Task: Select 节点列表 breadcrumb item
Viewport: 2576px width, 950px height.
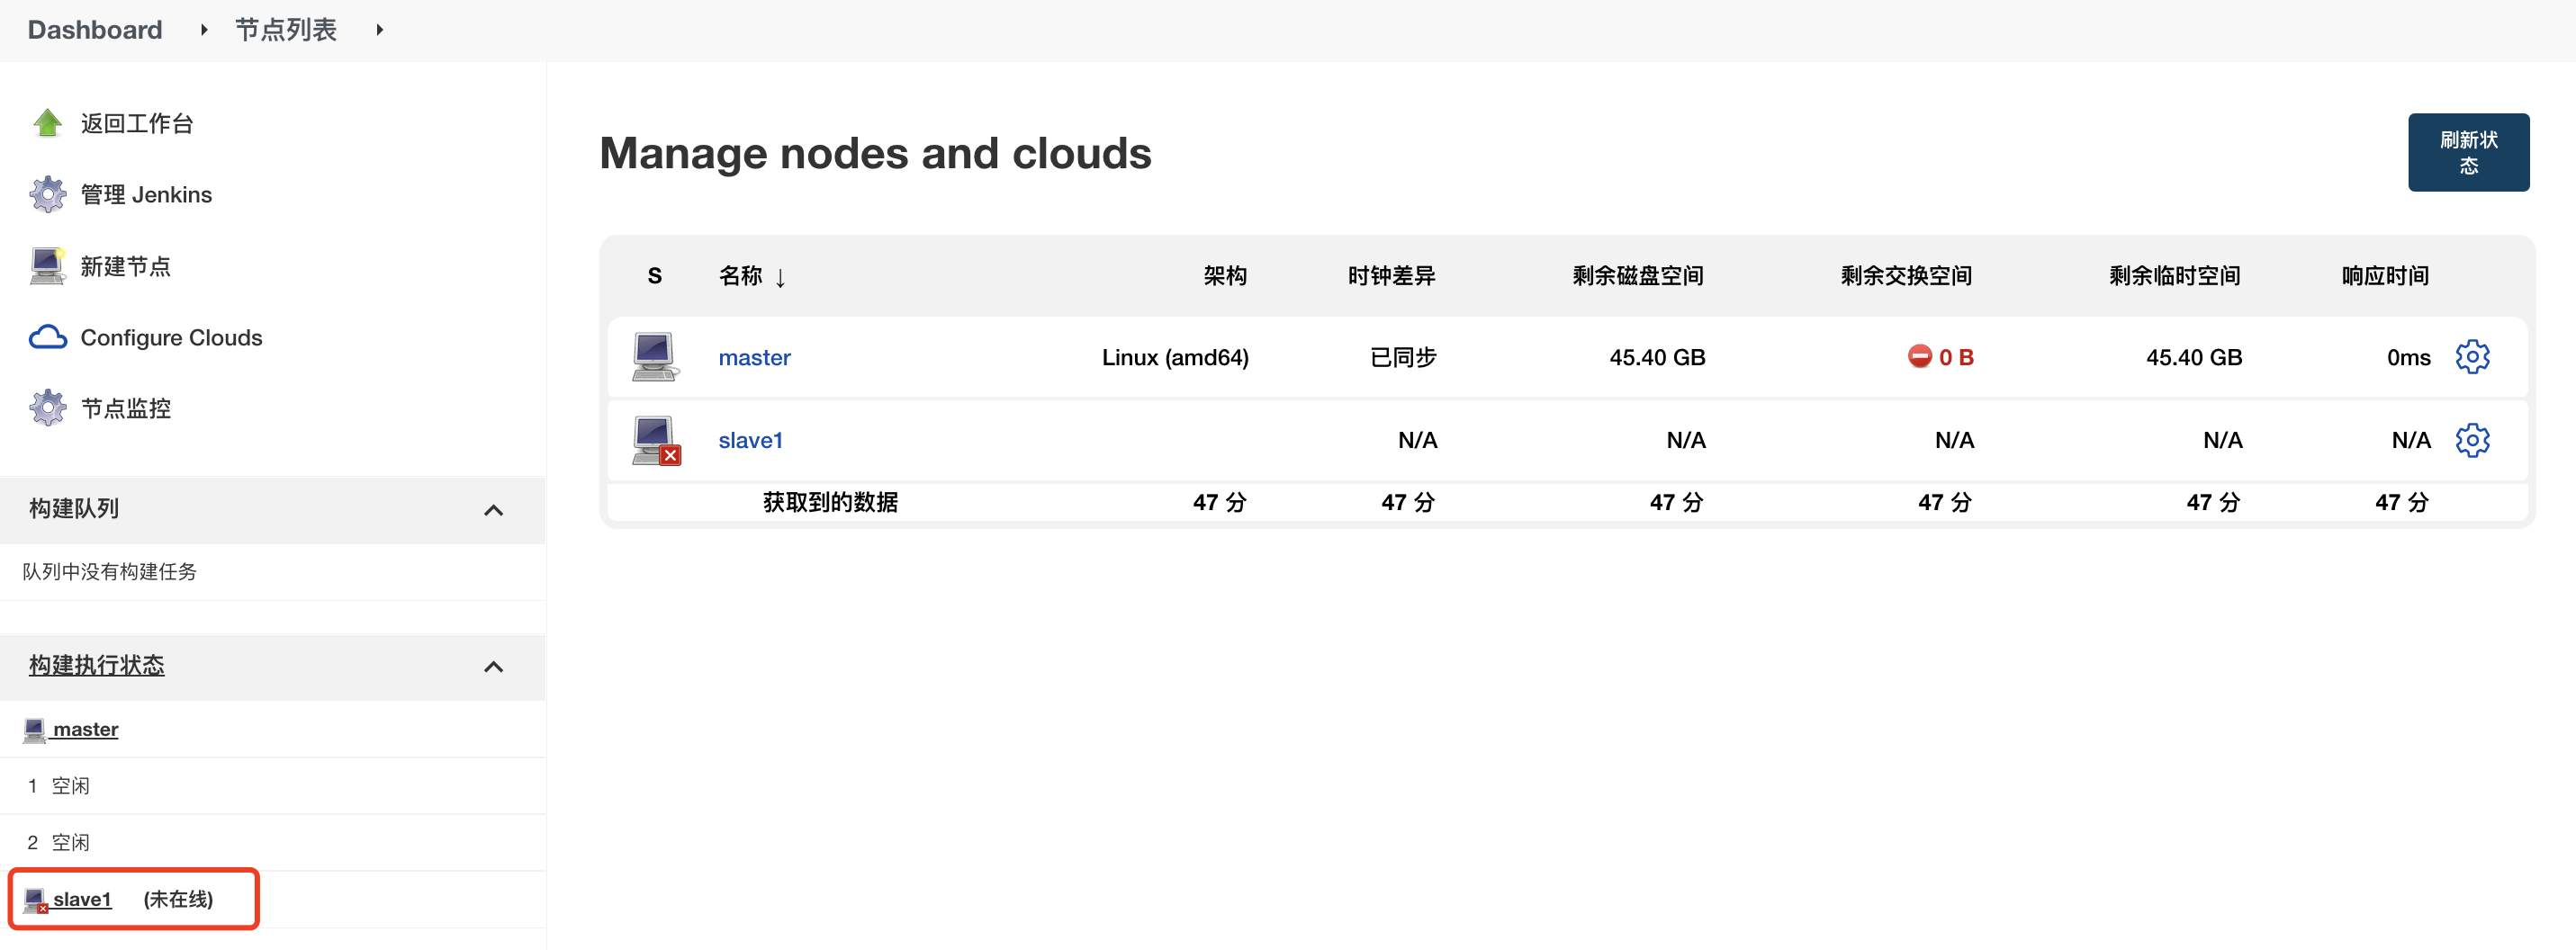Action: tap(286, 30)
